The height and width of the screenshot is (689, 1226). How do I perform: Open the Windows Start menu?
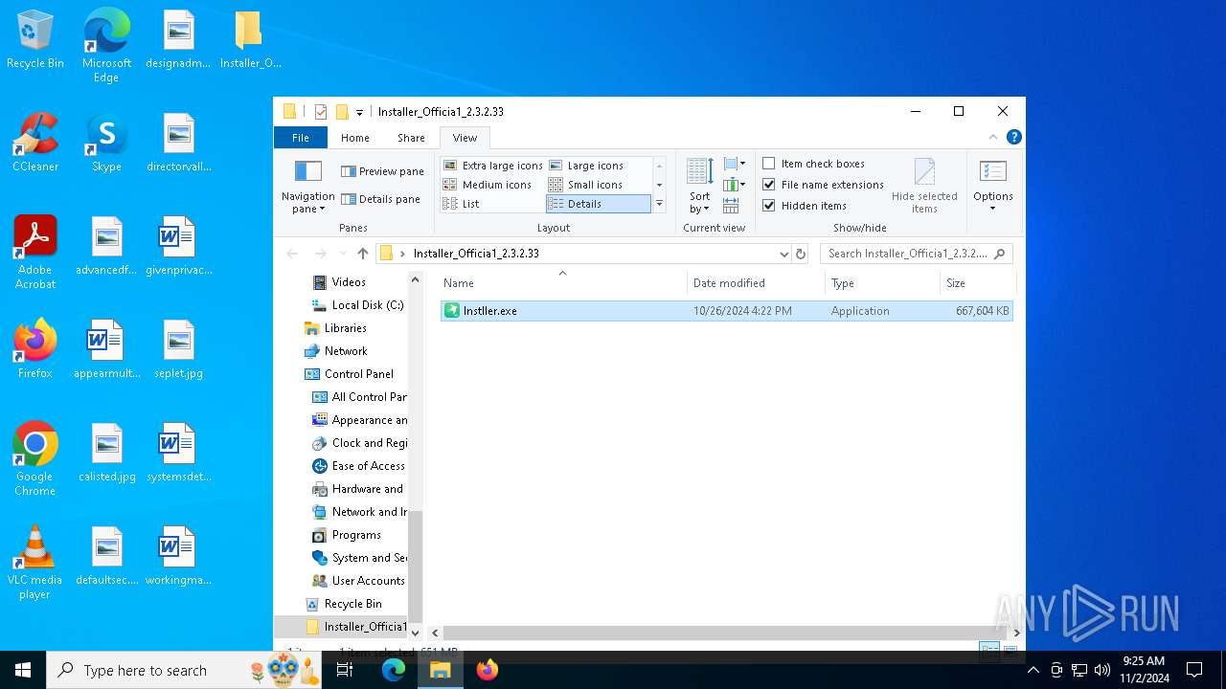(x=23, y=670)
